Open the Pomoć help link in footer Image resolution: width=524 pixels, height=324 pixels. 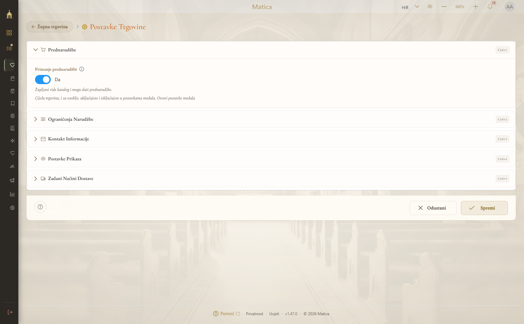coord(227,314)
